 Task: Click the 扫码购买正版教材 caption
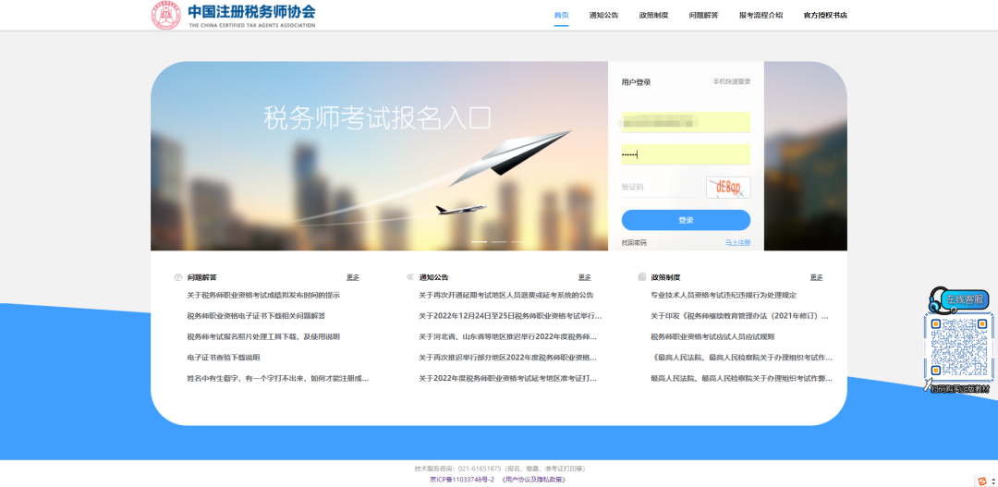click(x=960, y=388)
